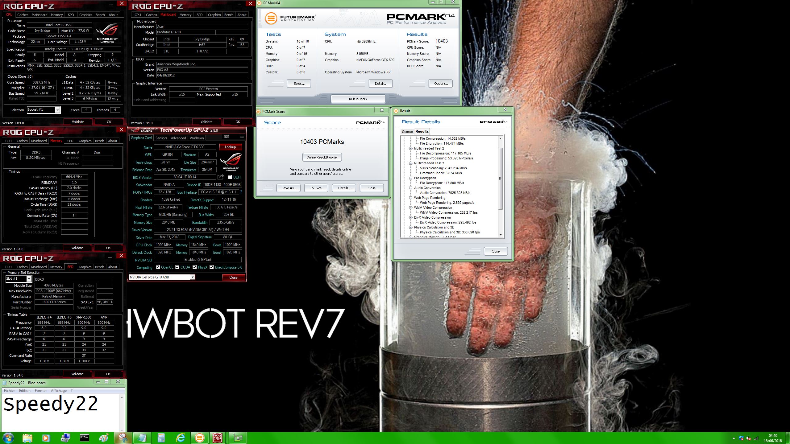This screenshot has height=444, width=790.
Task: Collapse the Multithreaded Test 2 node
Action: point(411,148)
